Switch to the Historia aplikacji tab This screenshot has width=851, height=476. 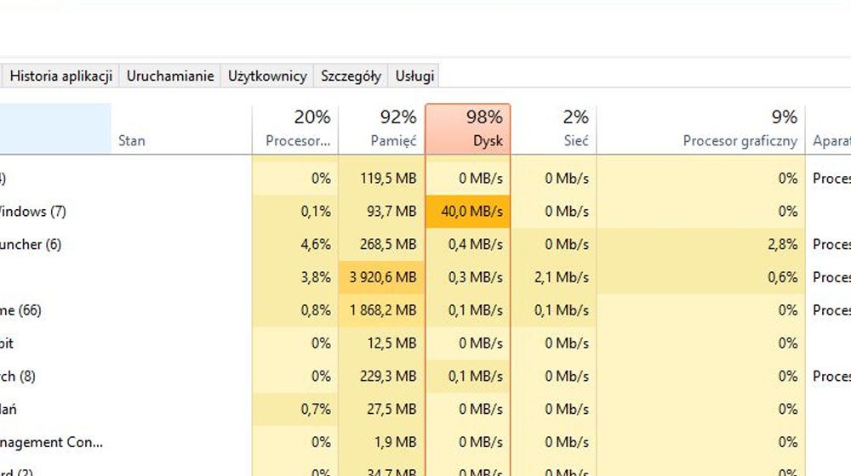tap(60, 76)
